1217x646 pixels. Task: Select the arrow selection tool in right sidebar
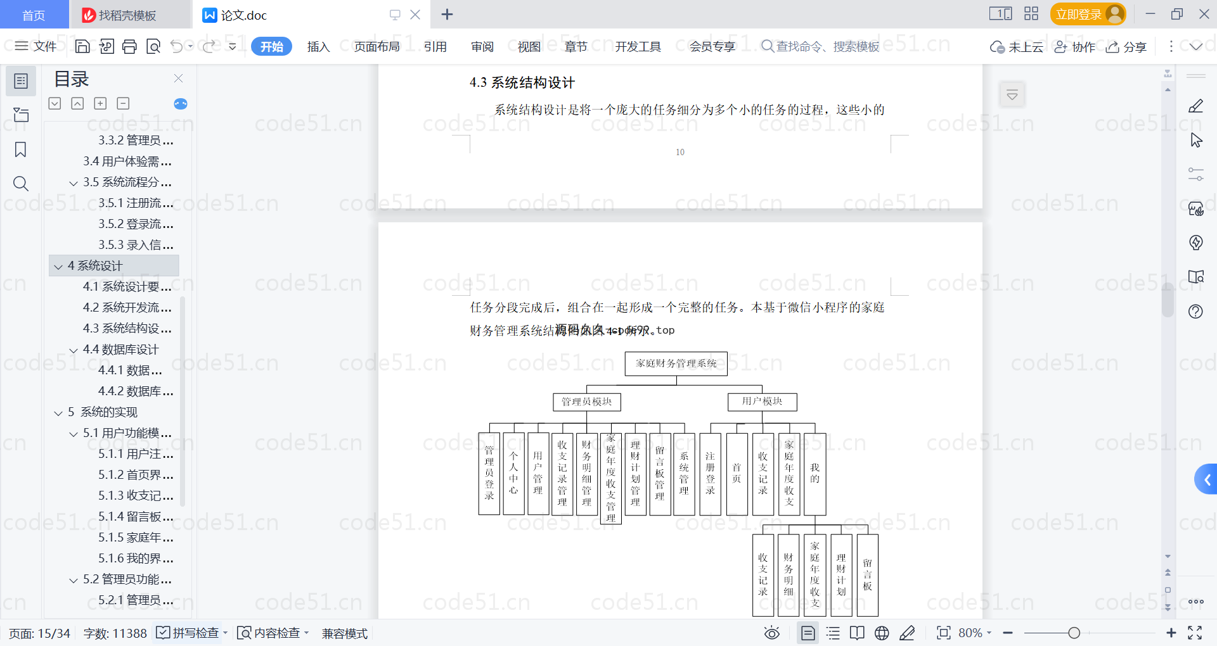coord(1196,140)
